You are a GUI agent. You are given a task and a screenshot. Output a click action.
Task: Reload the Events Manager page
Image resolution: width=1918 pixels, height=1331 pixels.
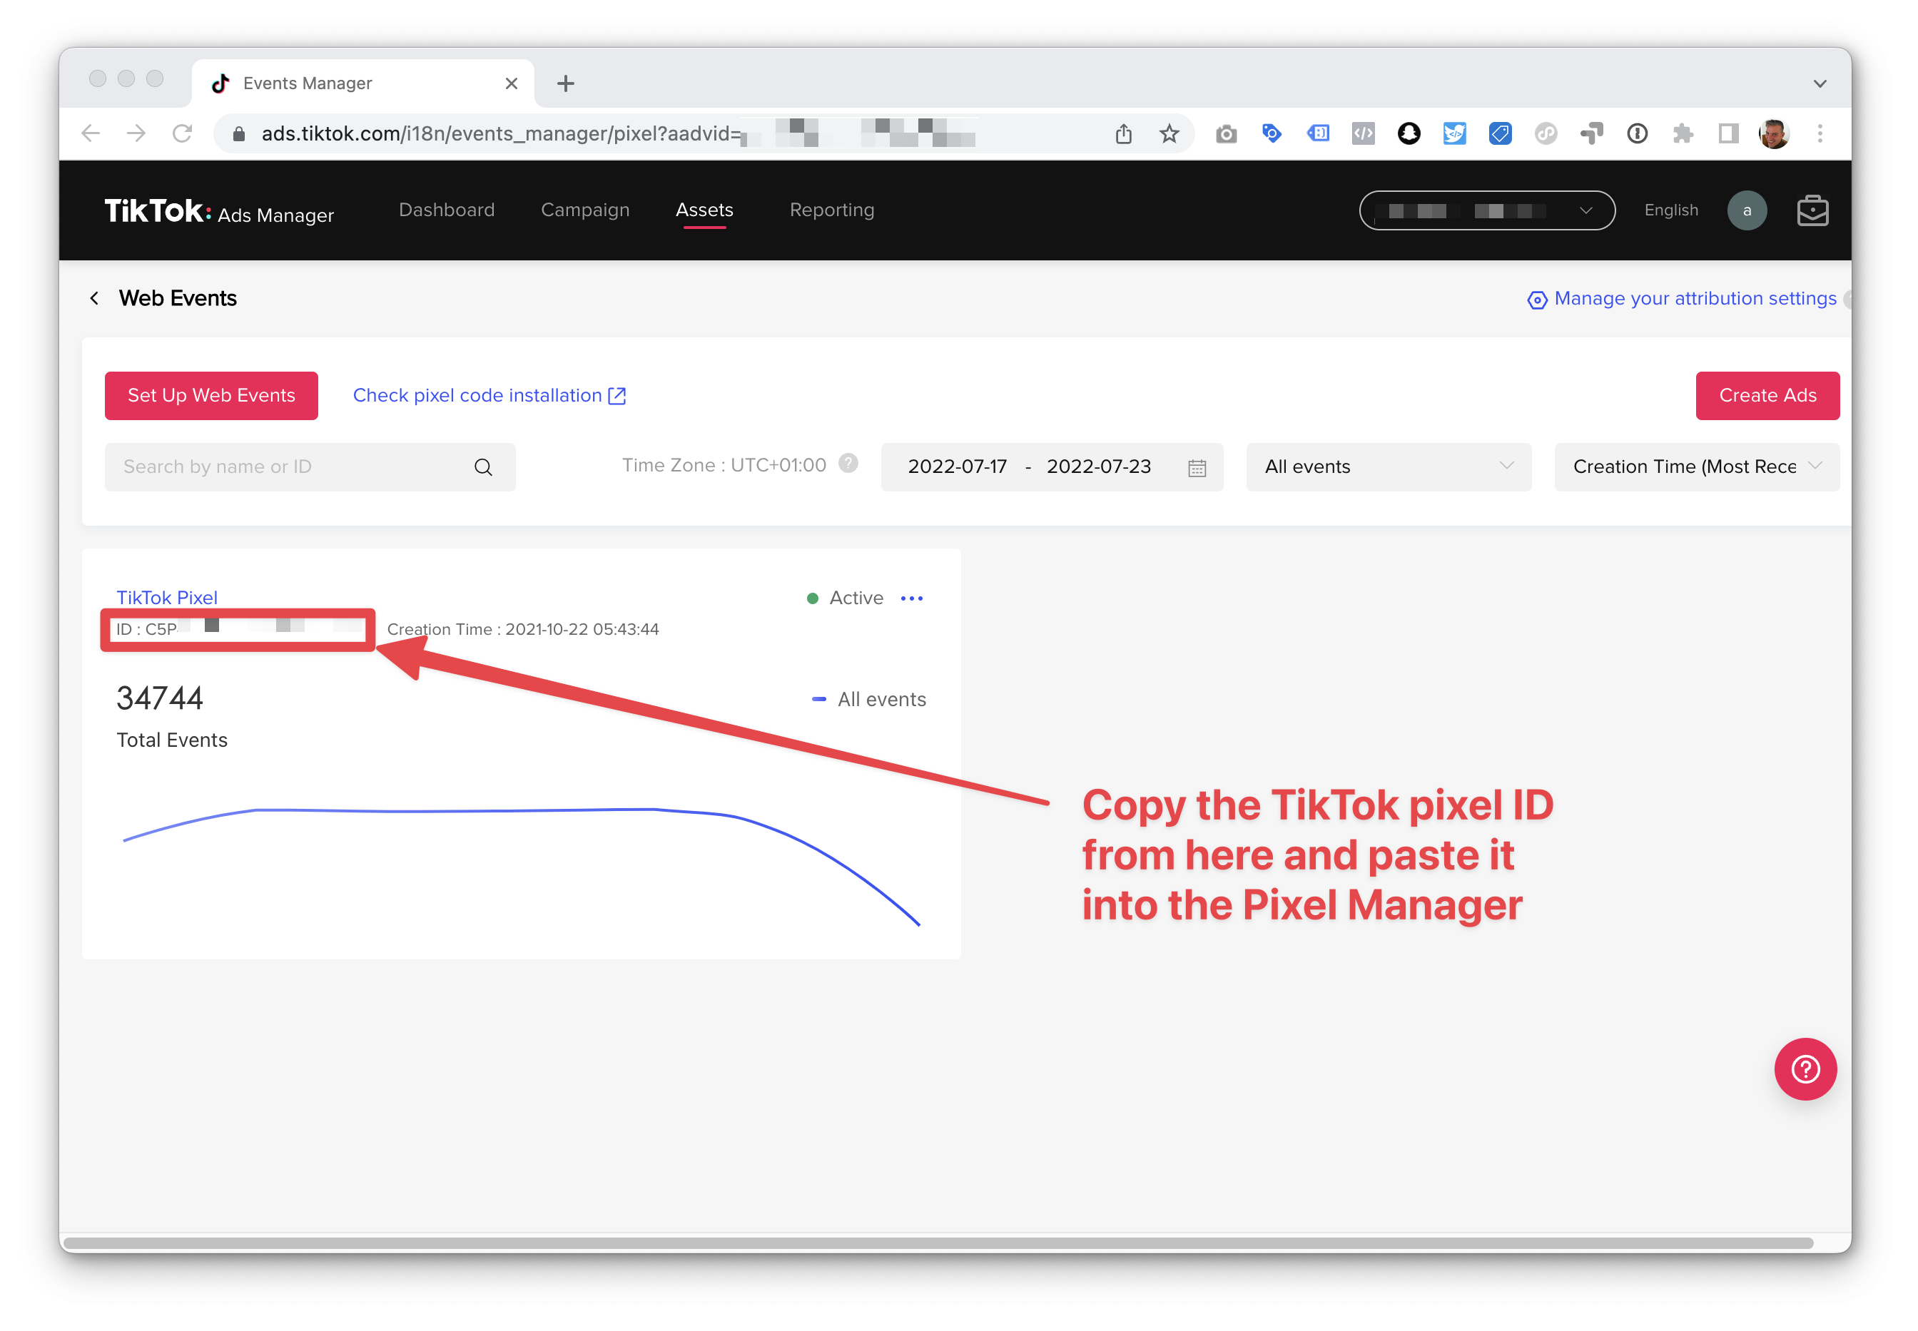(x=182, y=133)
